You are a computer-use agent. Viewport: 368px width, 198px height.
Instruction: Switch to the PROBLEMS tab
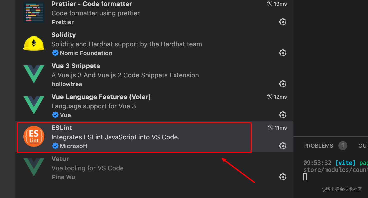point(318,146)
